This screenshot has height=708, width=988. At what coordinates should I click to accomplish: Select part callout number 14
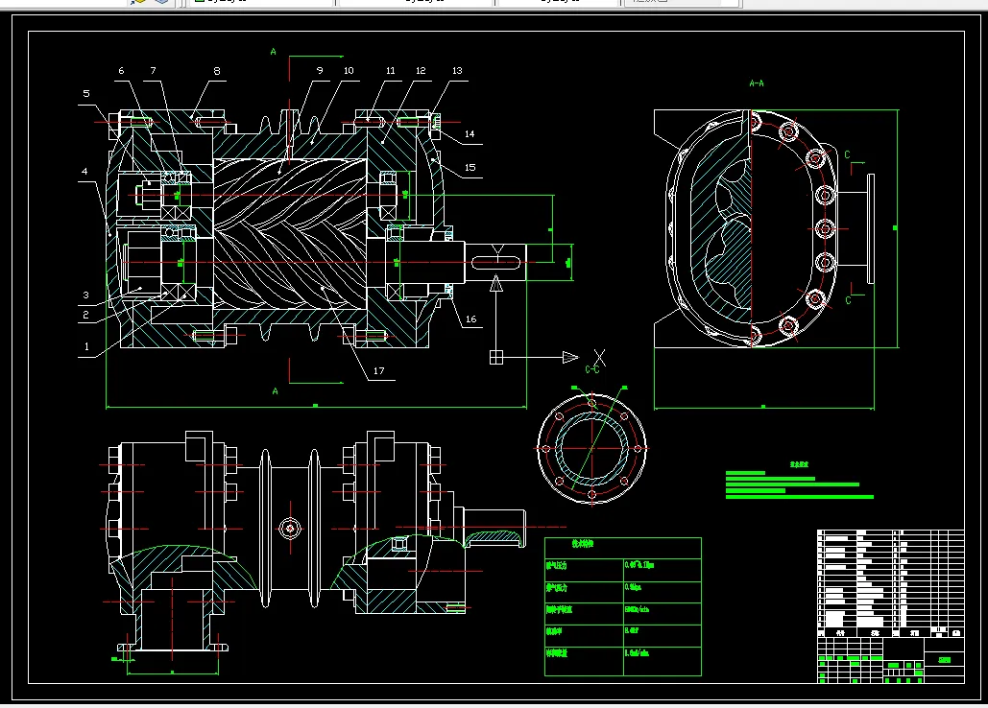(x=470, y=134)
